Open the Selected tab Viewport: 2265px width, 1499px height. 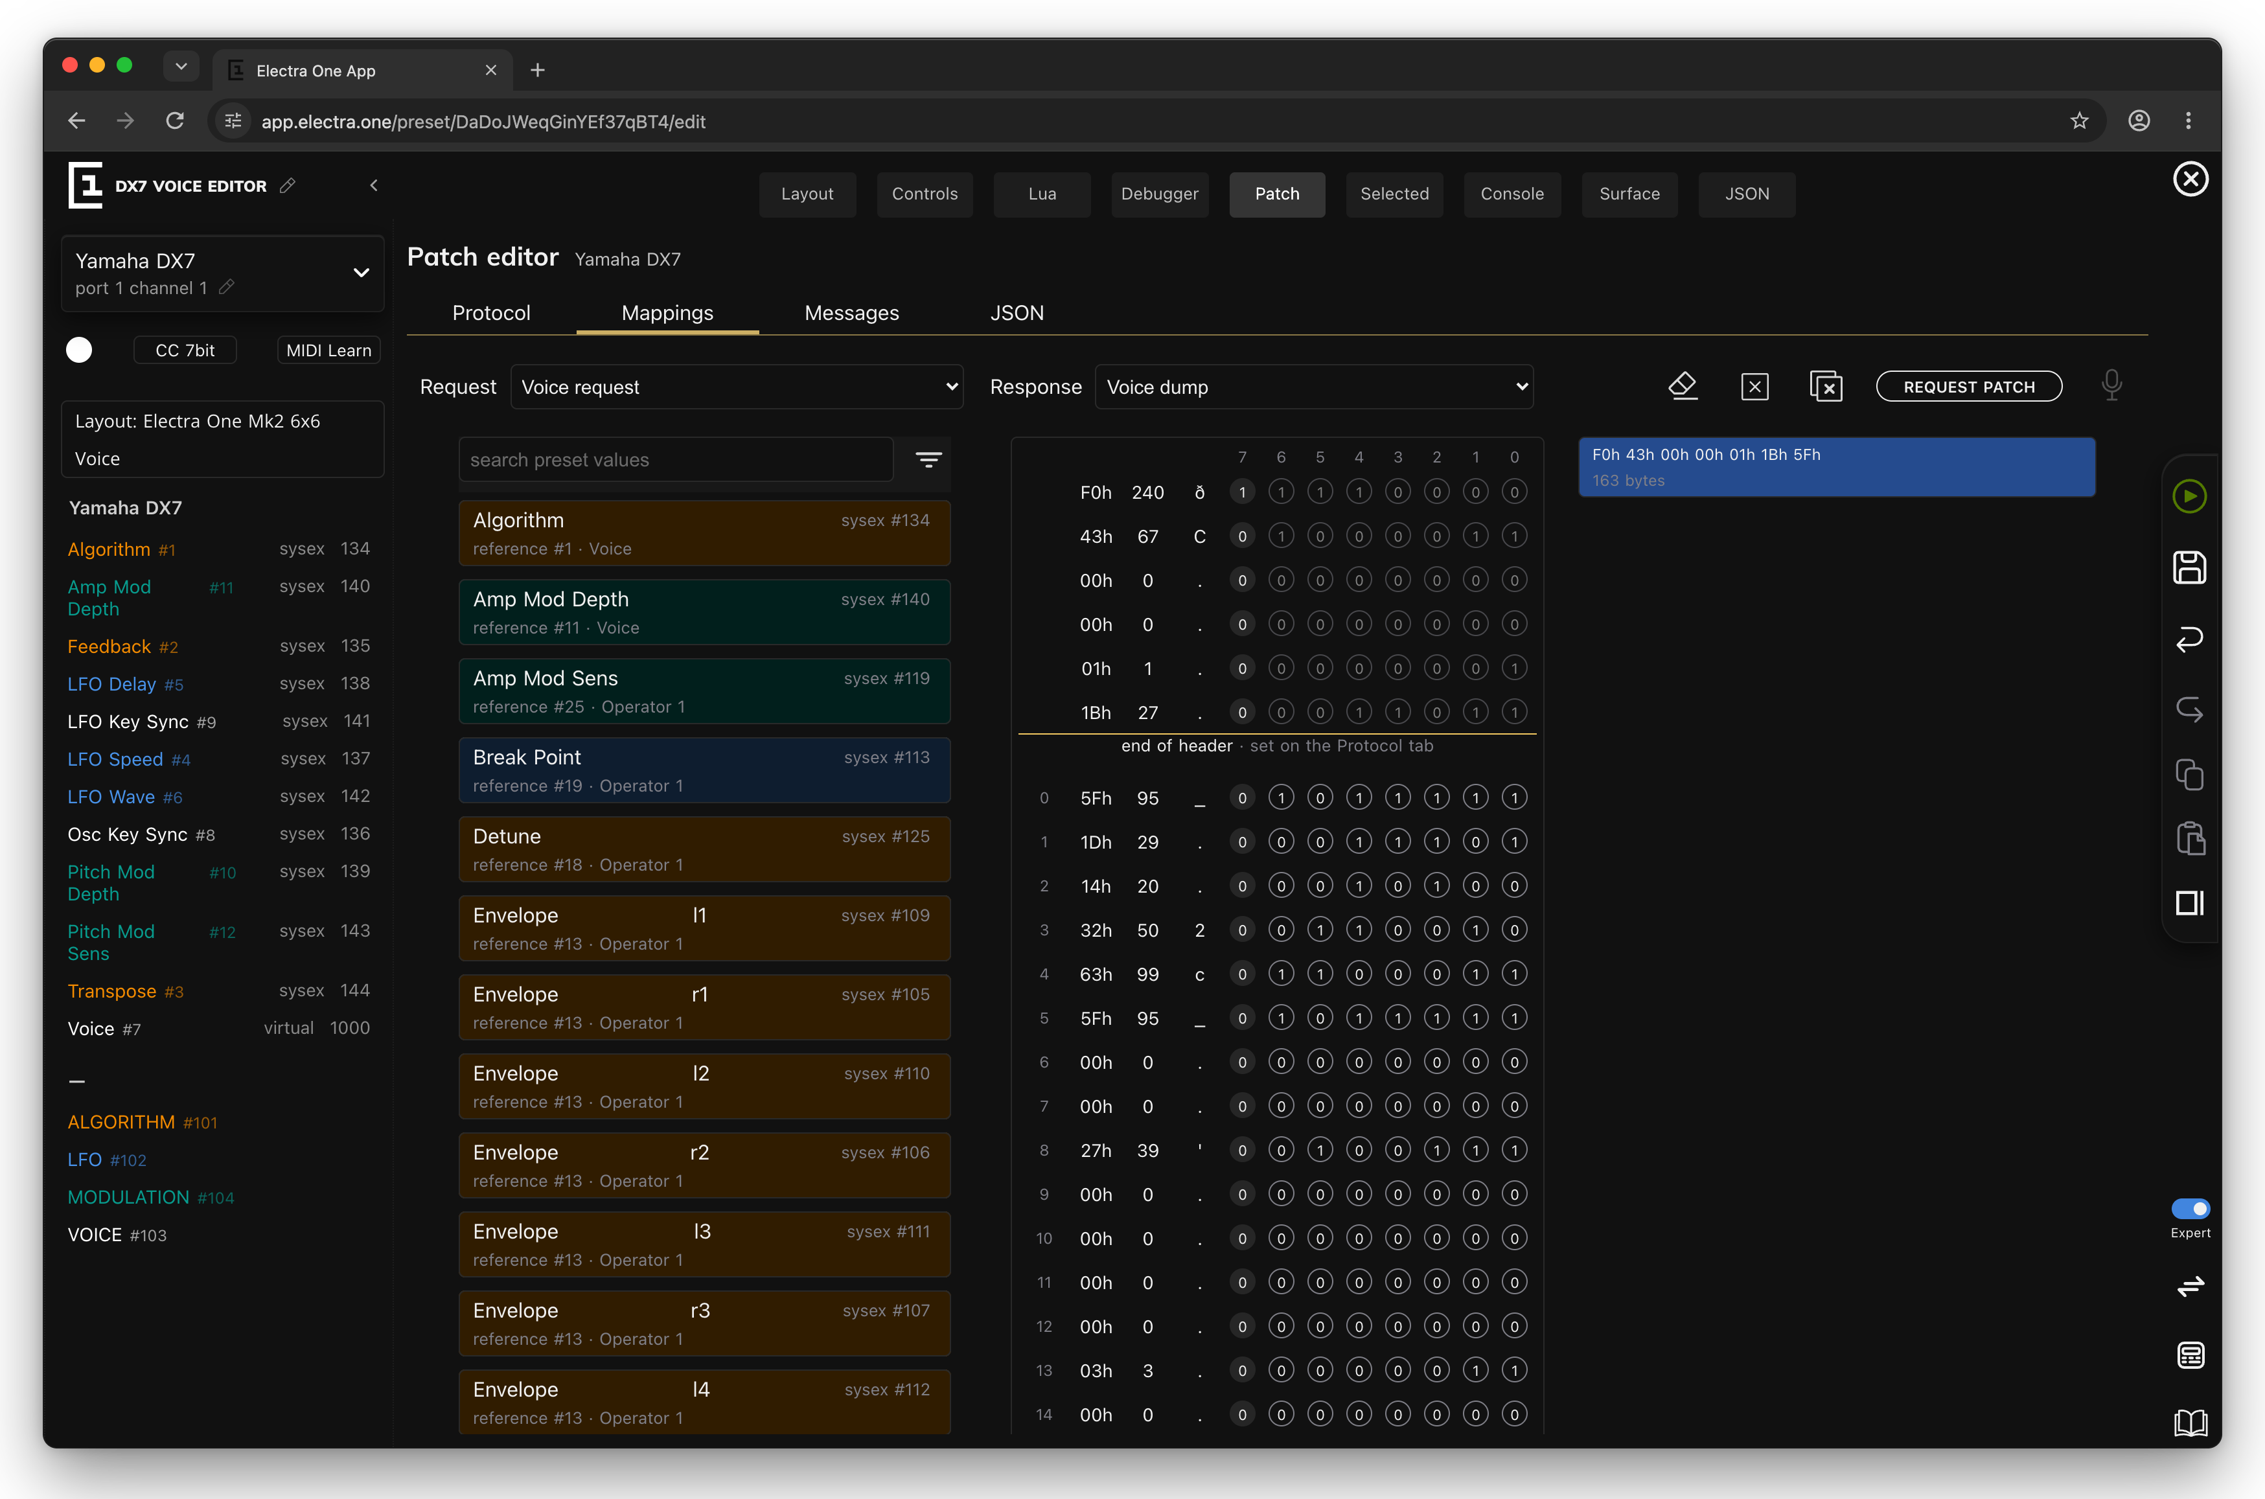pos(1394,194)
